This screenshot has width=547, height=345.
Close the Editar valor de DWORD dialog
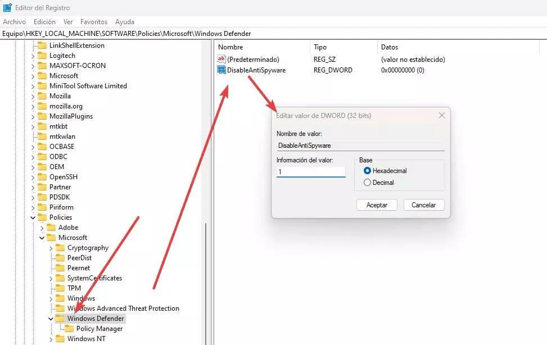coord(442,115)
